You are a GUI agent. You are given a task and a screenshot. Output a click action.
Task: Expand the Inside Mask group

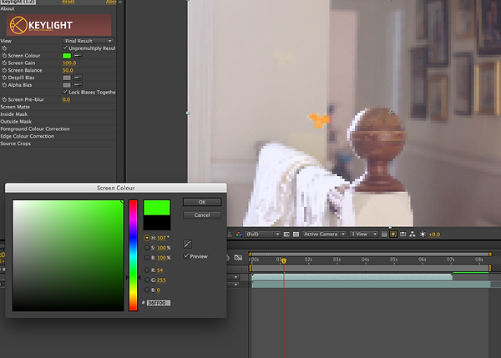pyautogui.click(x=13, y=114)
